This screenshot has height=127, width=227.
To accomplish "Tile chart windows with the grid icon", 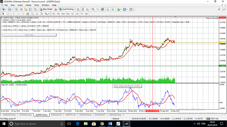I will [102, 9].
